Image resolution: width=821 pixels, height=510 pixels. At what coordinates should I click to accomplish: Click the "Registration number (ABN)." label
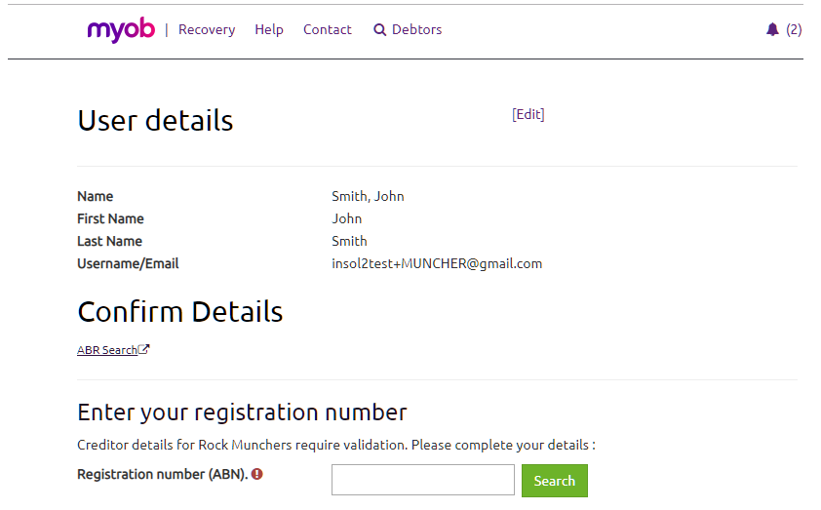click(162, 474)
